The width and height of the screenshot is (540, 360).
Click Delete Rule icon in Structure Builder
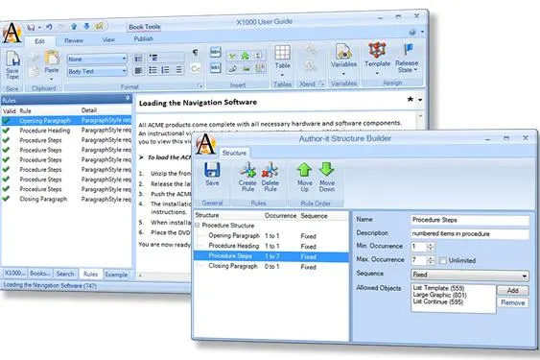point(270,170)
